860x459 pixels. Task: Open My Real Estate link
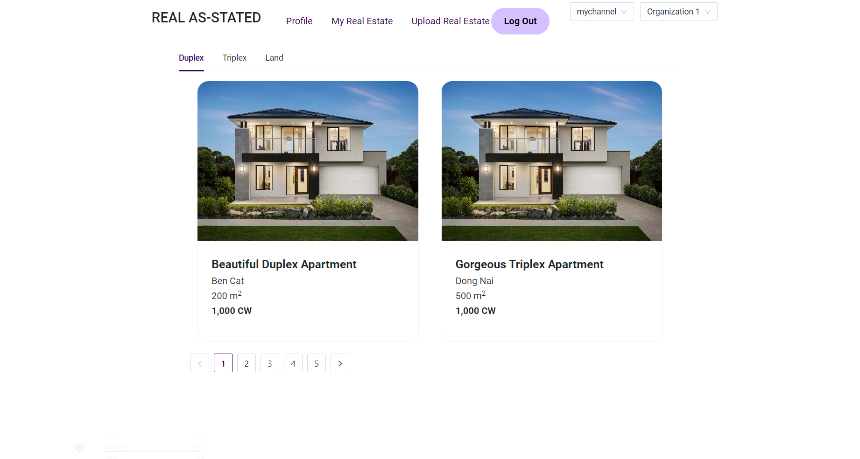pyautogui.click(x=362, y=21)
